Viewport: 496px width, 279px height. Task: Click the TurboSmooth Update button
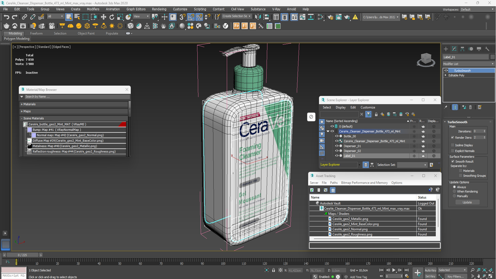pos(467,202)
